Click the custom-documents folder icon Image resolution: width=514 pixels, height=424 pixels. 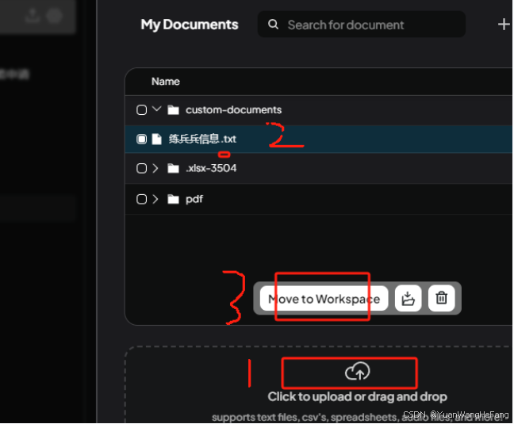click(173, 110)
